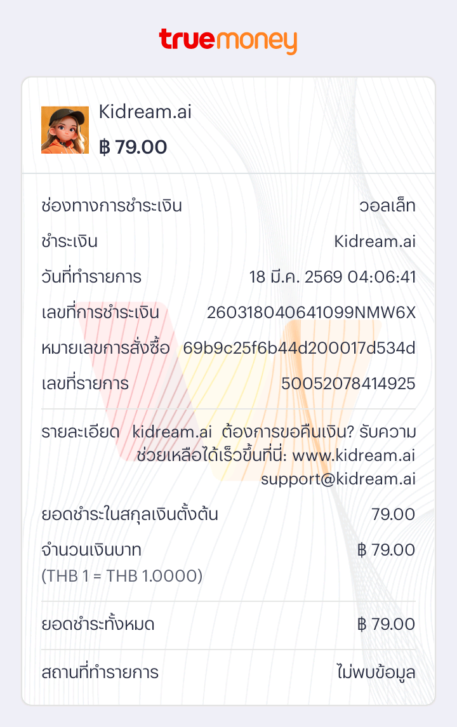The width and height of the screenshot is (457, 727).
Task: Click the truemoney logo
Action: click(228, 41)
